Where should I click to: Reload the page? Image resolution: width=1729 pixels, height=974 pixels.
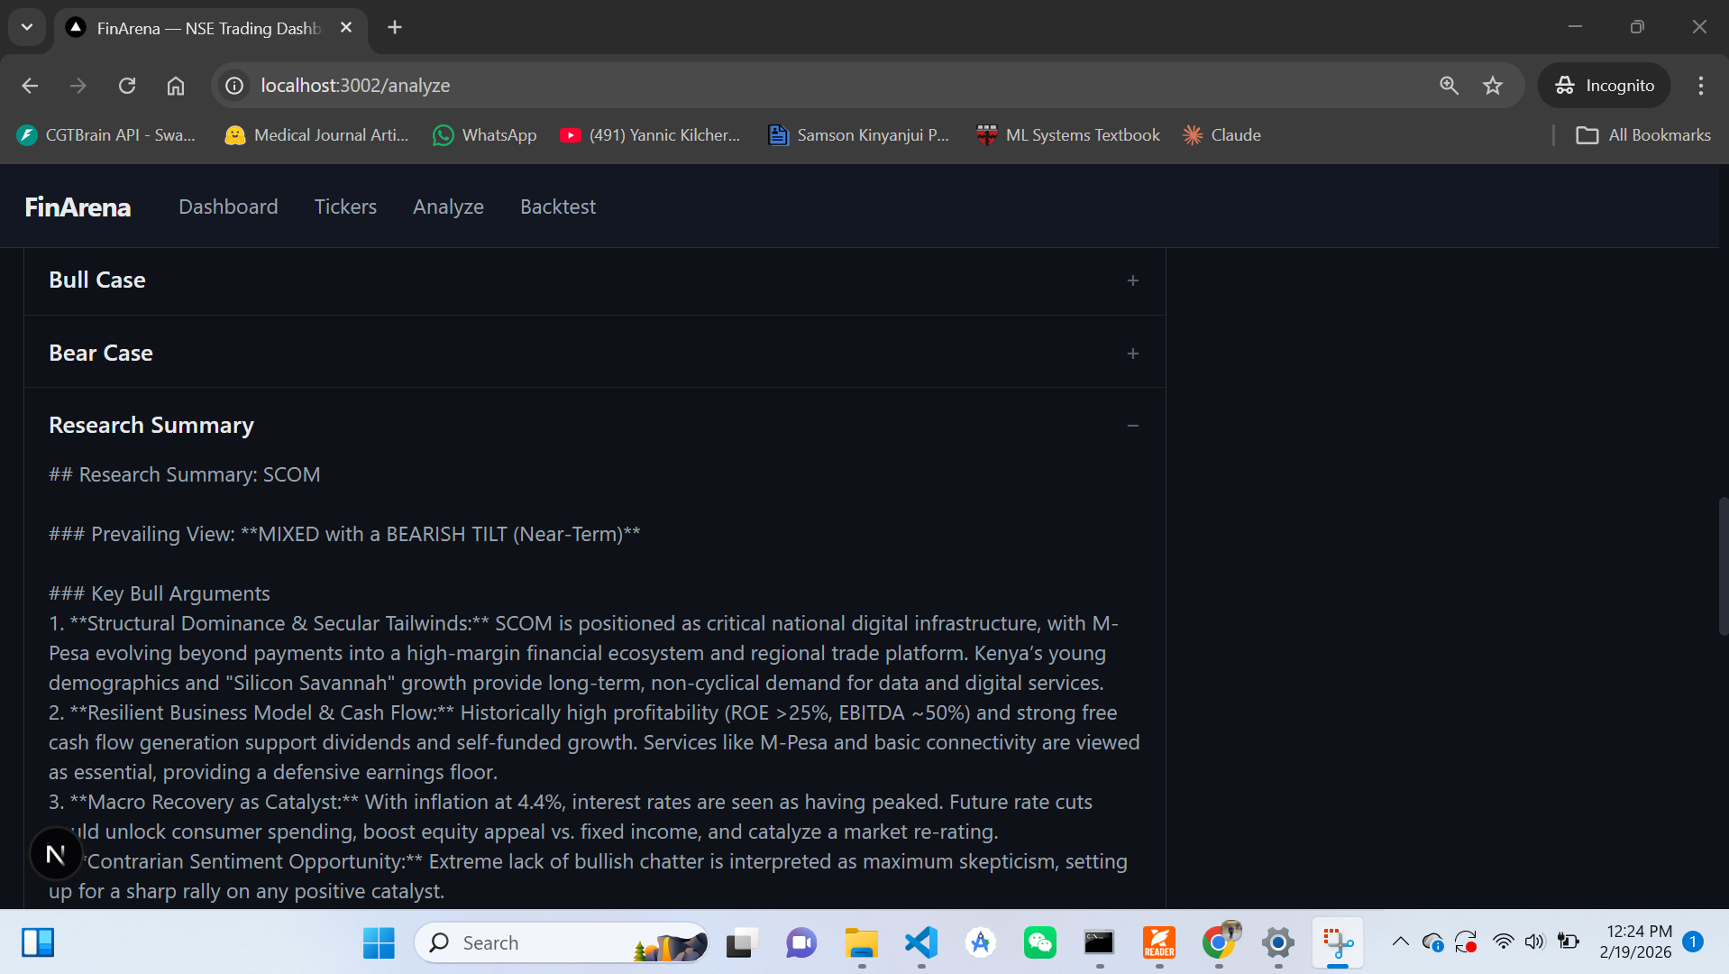[x=126, y=85]
